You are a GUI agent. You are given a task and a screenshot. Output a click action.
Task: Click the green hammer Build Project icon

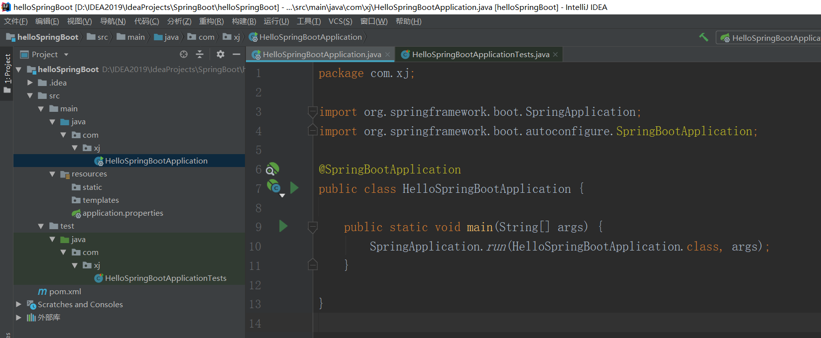click(x=704, y=37)
